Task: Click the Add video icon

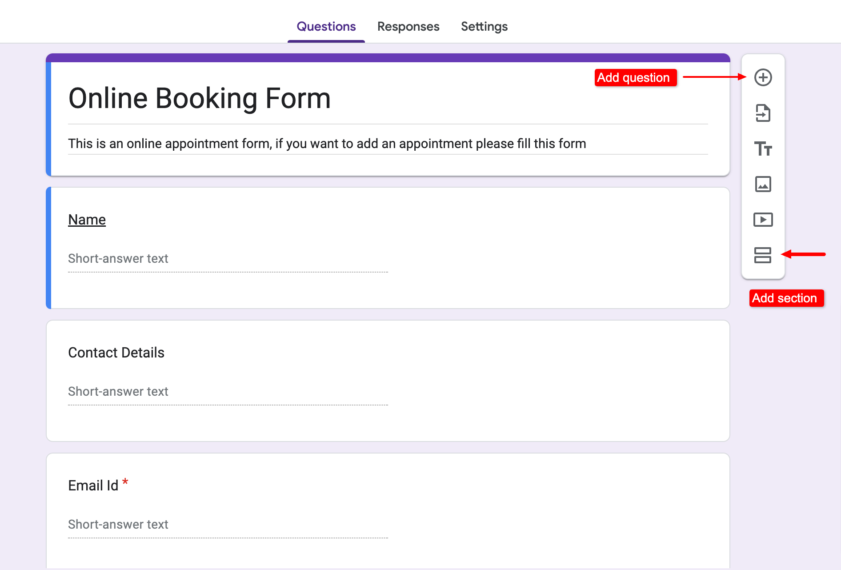Action: 763,219
